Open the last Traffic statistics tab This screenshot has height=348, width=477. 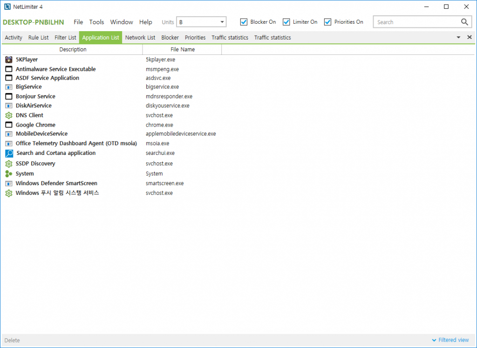pos(273,37)
